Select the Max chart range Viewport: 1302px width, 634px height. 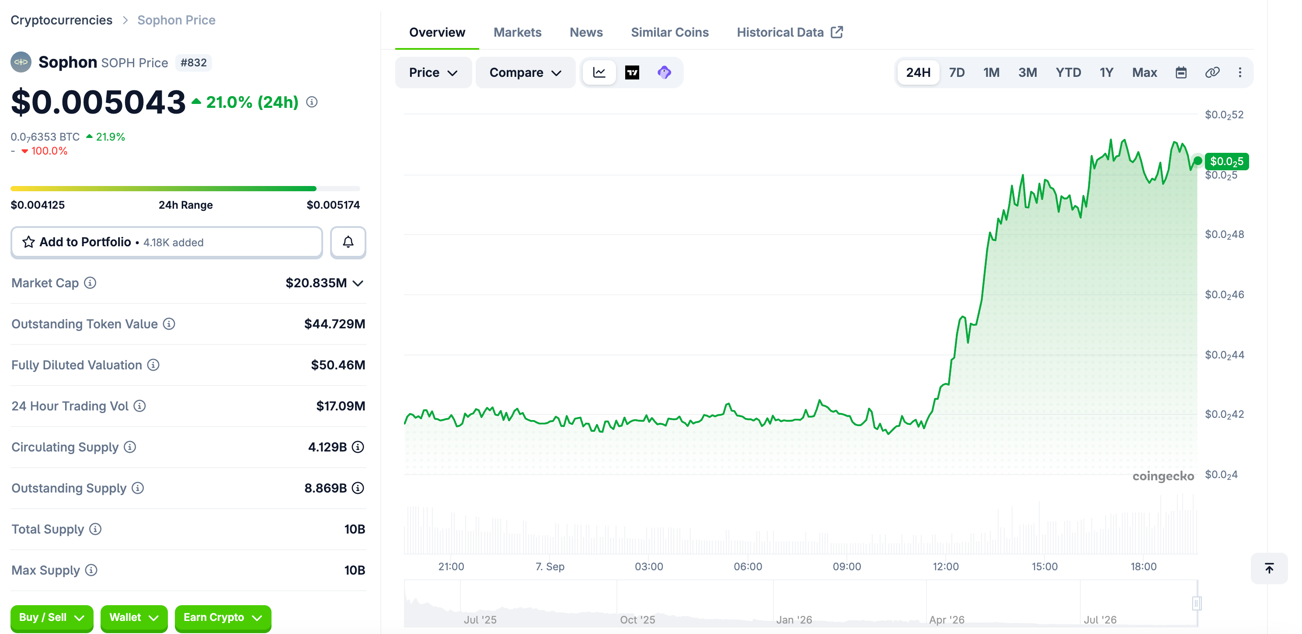point(1144,72)
